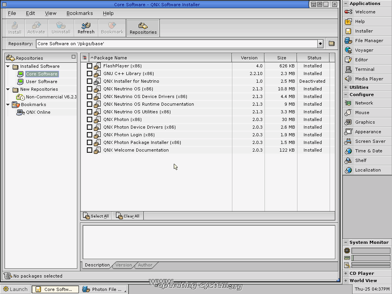Open the File menu
The width and height of the screenshot is (392, 294).
(x=12, y=13)
